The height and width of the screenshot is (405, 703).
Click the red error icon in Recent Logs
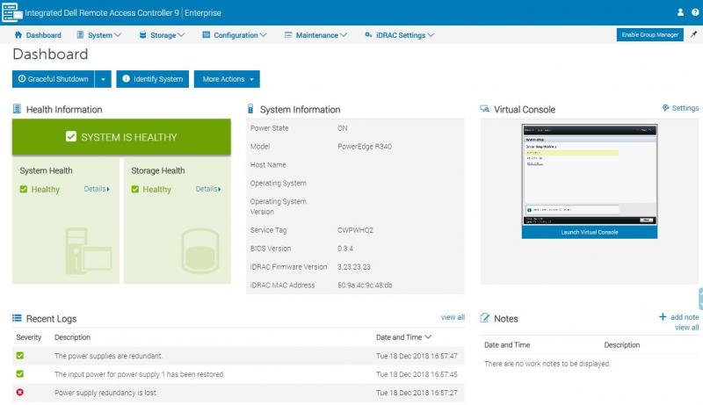20,392
